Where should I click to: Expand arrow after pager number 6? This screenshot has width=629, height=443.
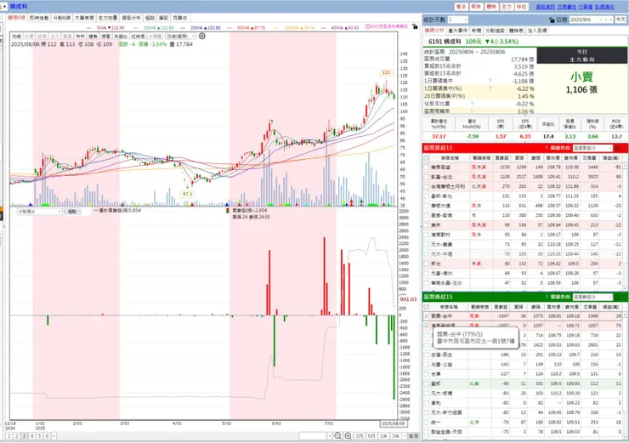[x=54, y=436]
